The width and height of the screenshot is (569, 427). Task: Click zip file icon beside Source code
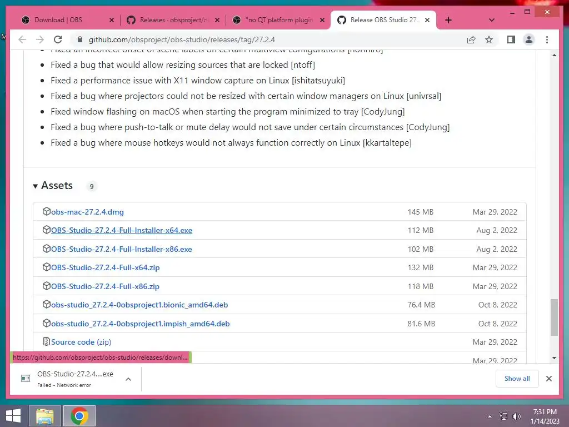pos(47,342)
